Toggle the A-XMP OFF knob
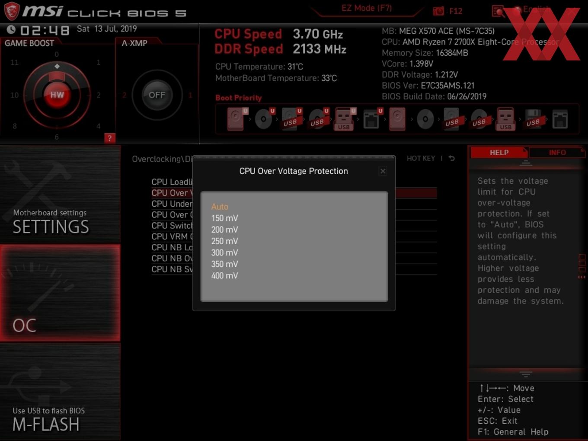The width and height of the screenshot is (588, 441). tap(157, 95)
